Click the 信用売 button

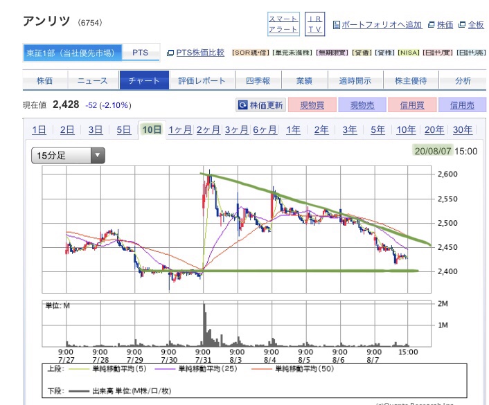click(462, 105)
